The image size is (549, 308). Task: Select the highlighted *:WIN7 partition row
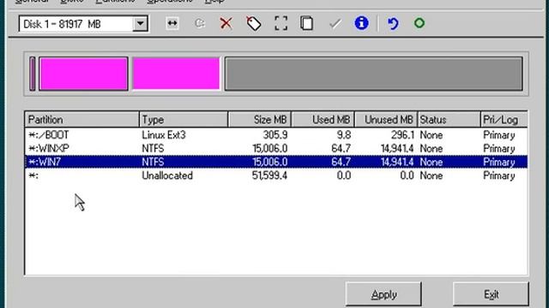pos(276,162)
